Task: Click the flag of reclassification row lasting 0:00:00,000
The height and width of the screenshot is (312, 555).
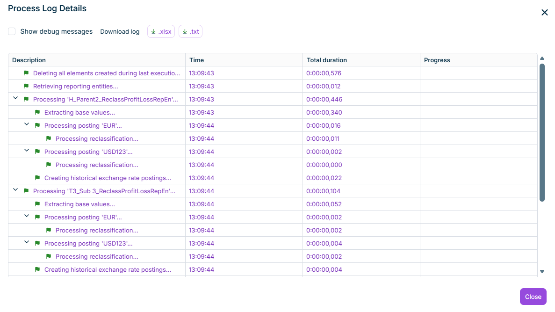Action: pos(49,165)
